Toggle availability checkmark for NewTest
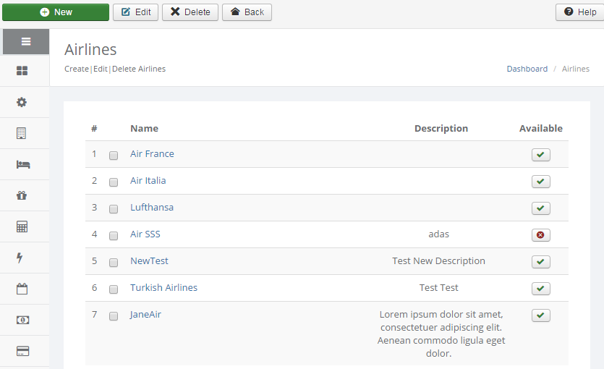Image resolution: width=604 pixels, height=369 pixels. pos(541,262)
